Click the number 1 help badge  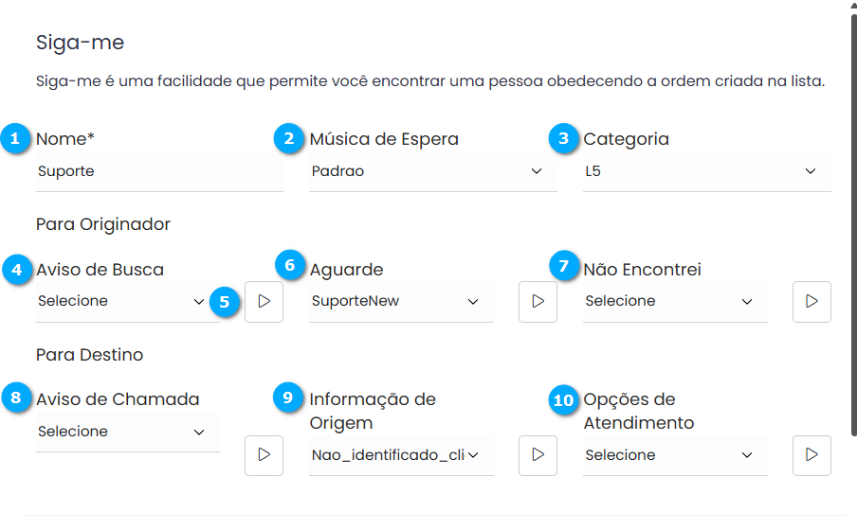click(14, 139)
